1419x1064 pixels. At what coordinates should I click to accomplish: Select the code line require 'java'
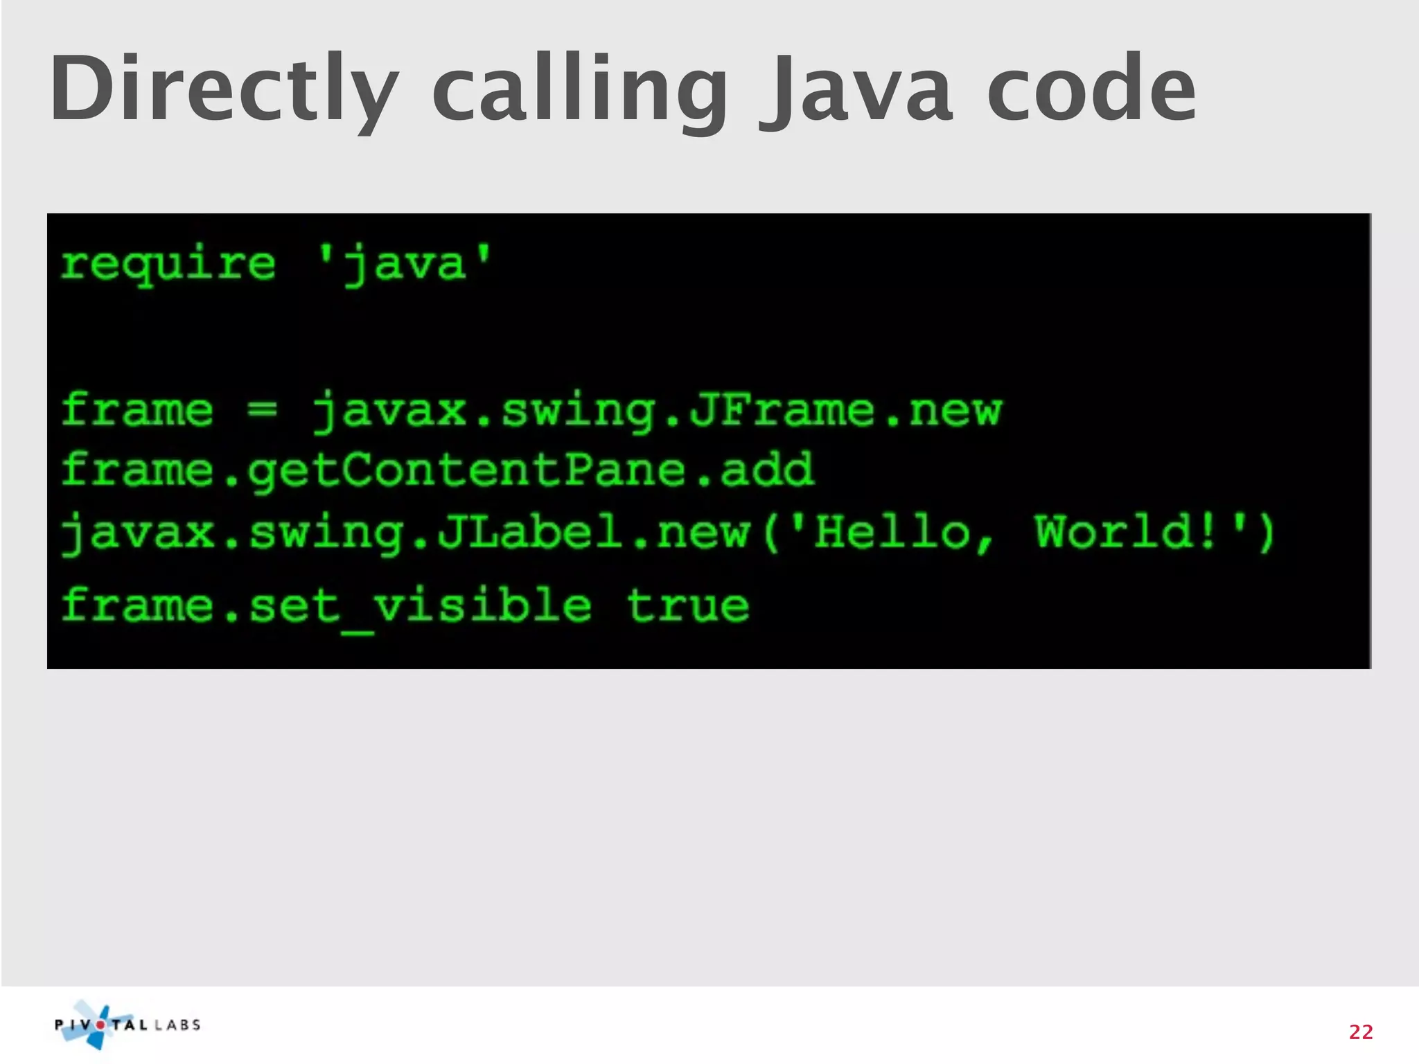coord(276,265)
